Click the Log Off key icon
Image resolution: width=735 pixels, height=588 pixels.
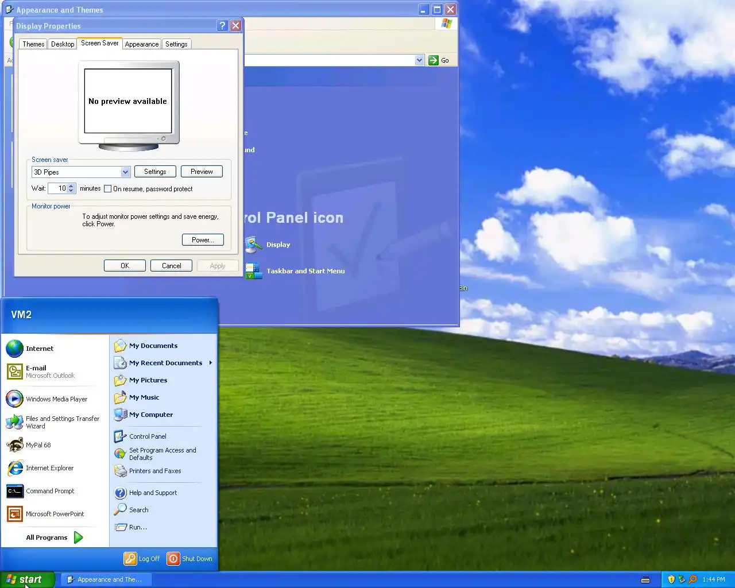tap(130, 559)
